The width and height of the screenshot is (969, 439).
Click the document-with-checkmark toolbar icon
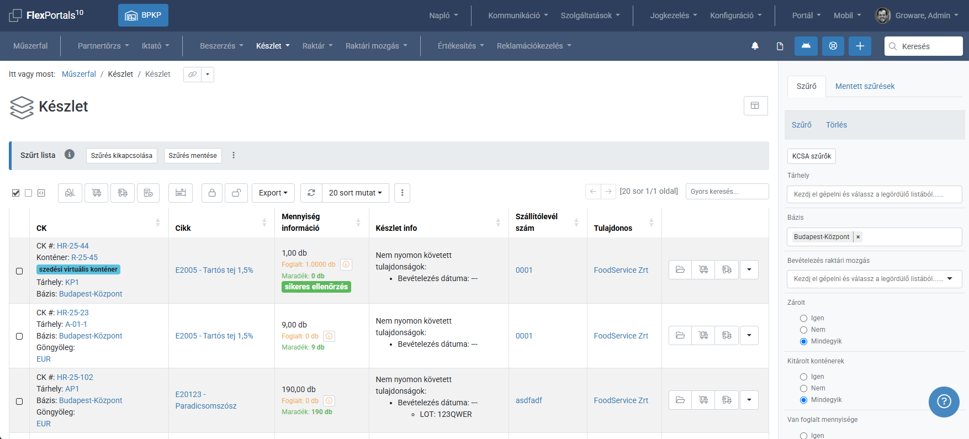[x=149, y=193]
